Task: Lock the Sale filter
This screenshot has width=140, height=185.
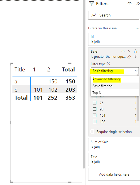Action: click(x=135, y=51)
